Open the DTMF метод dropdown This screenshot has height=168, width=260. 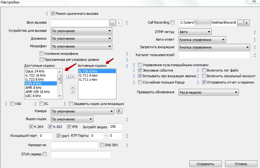pos(195,32)
